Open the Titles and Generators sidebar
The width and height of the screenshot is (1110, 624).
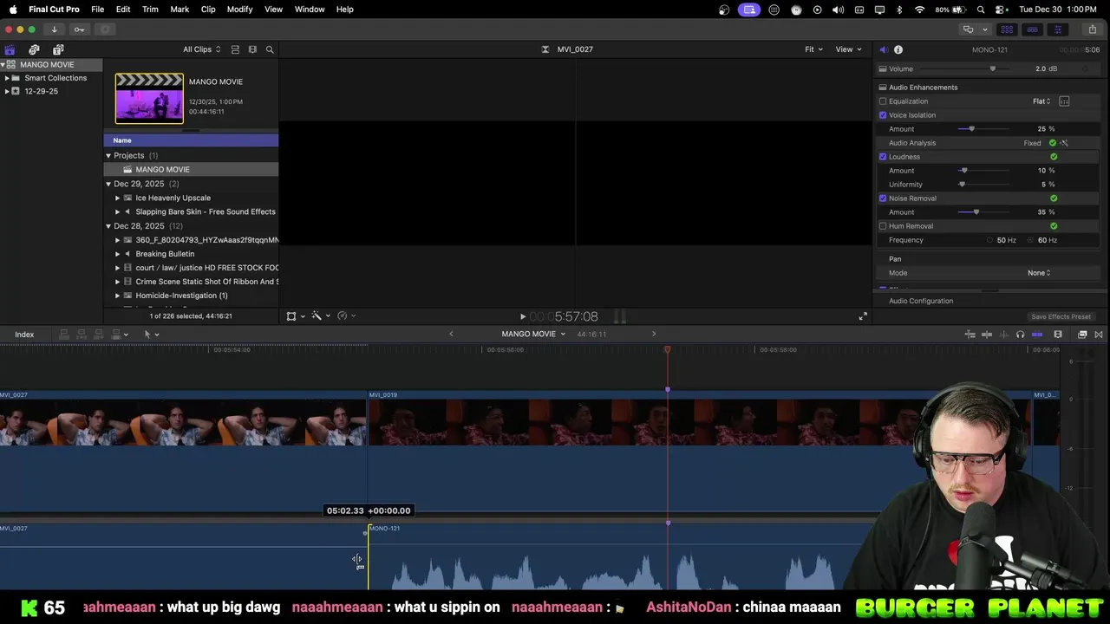click(x=58, y=49)
